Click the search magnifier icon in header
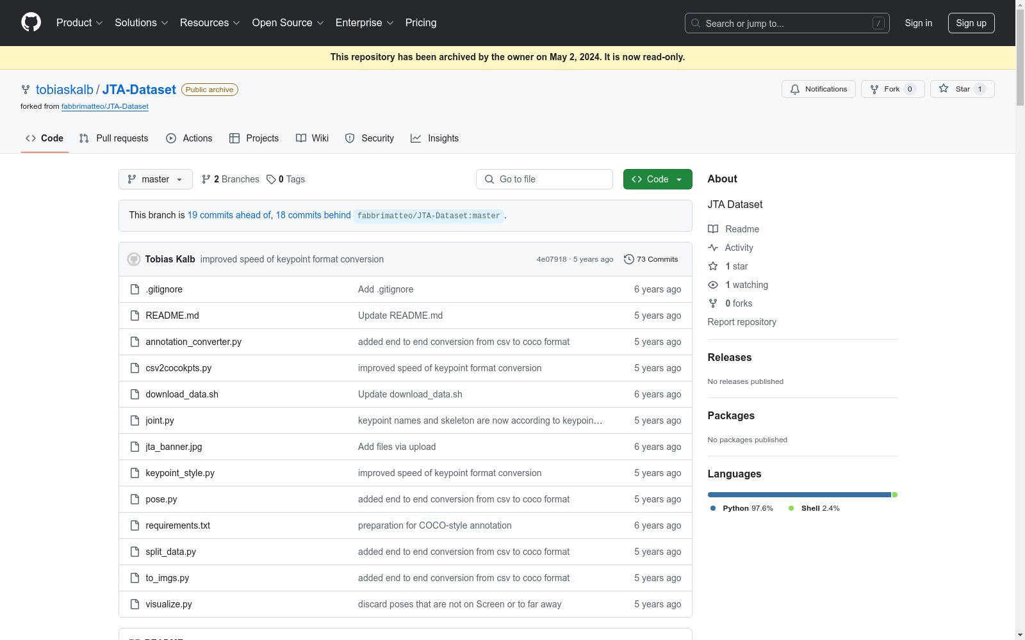 (696, 23)
